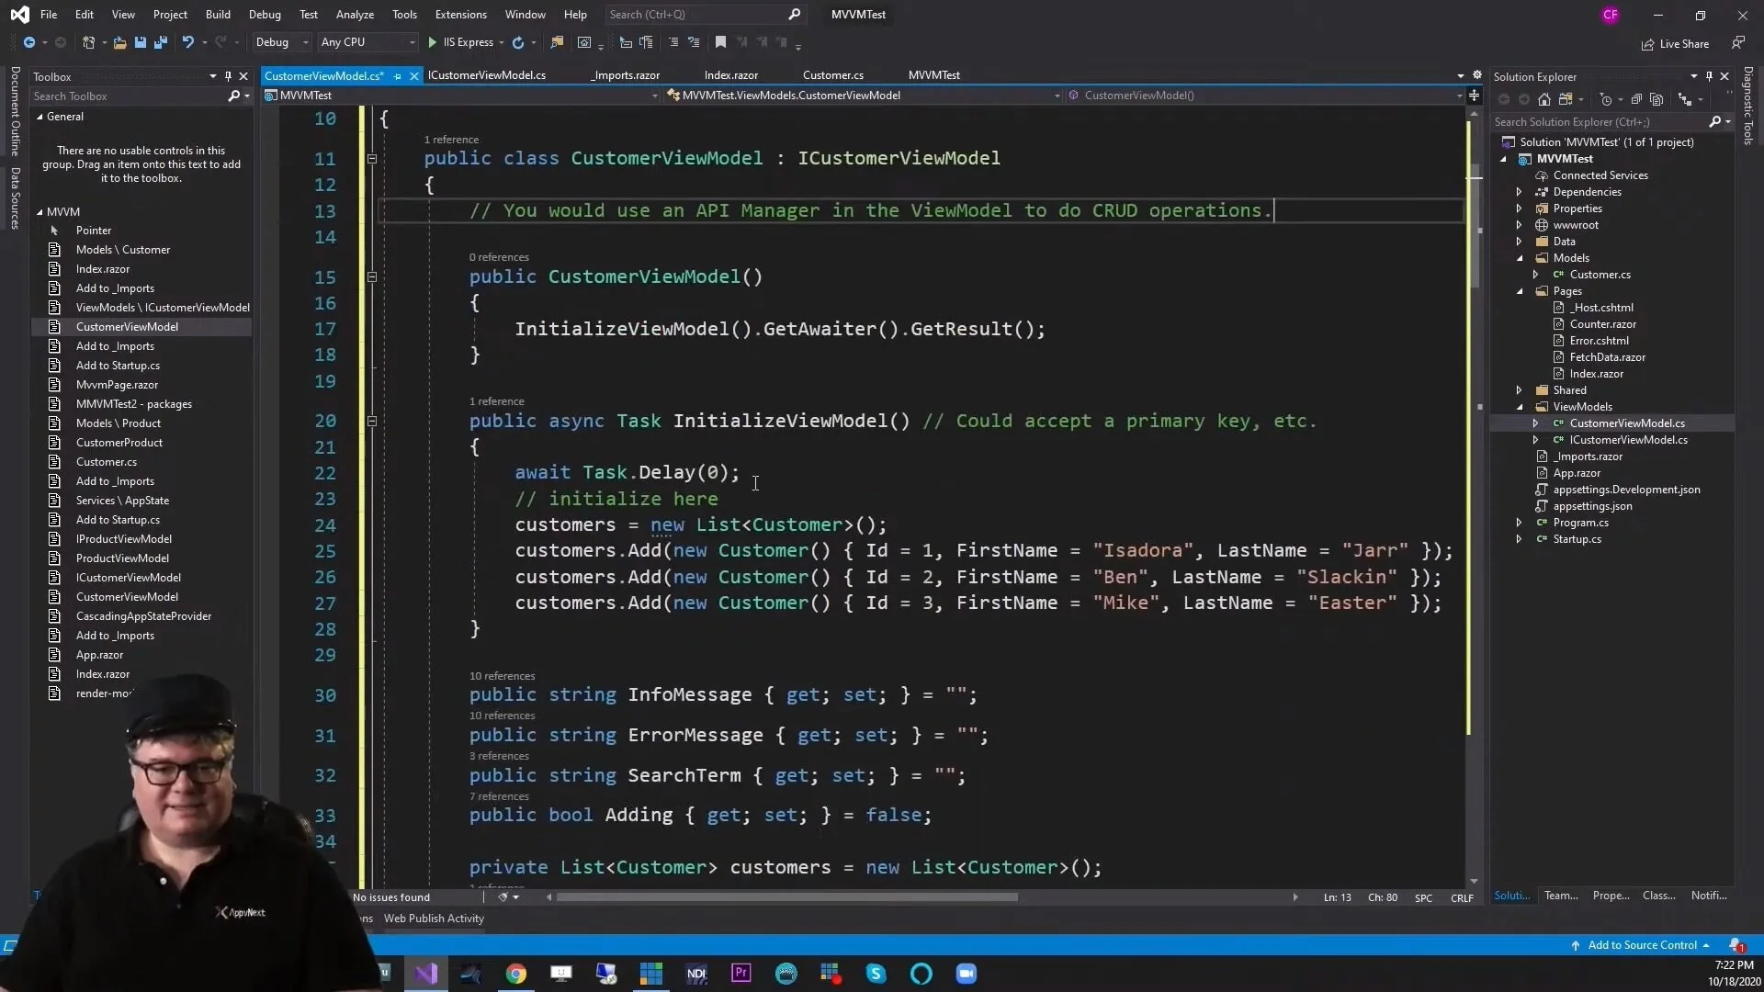
Task: Click Collapse All icon in Solution Explorer
Action: (1636, 99)
